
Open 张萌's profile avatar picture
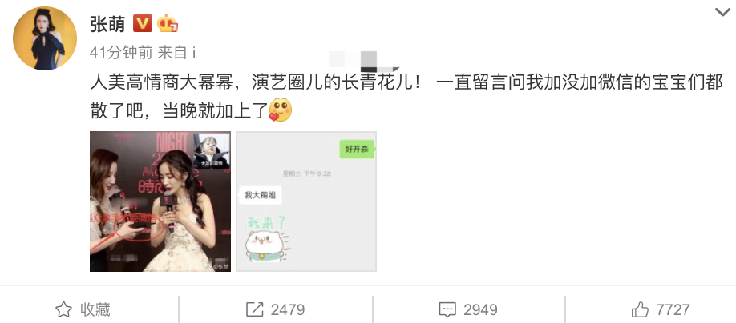tap(45, 38)
